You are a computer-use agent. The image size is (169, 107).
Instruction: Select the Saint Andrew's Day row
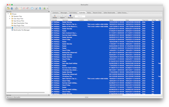pos(106,33)
